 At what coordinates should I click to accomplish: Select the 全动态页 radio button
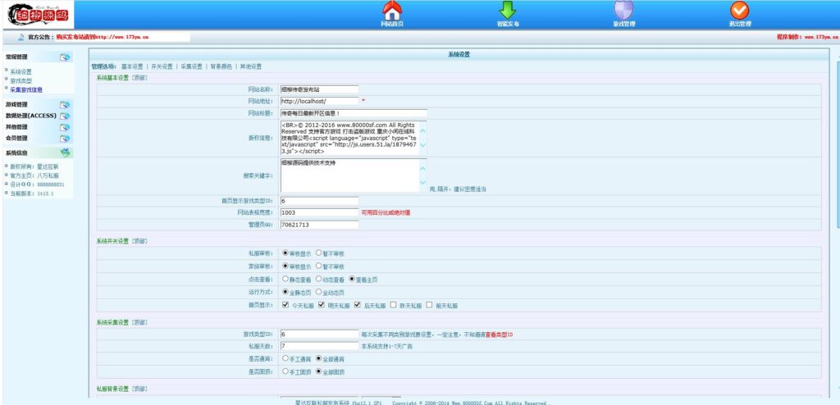pyautogui.click(x=319, y=292)
